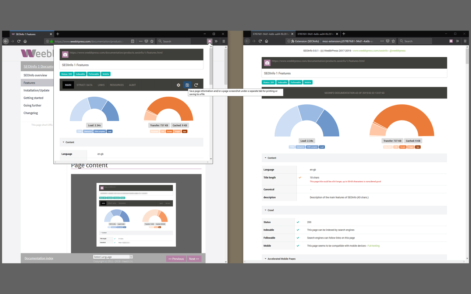Reload the page in the right browser window
Image resolution: width=471 pixels, height=294 pixels.
260,41
